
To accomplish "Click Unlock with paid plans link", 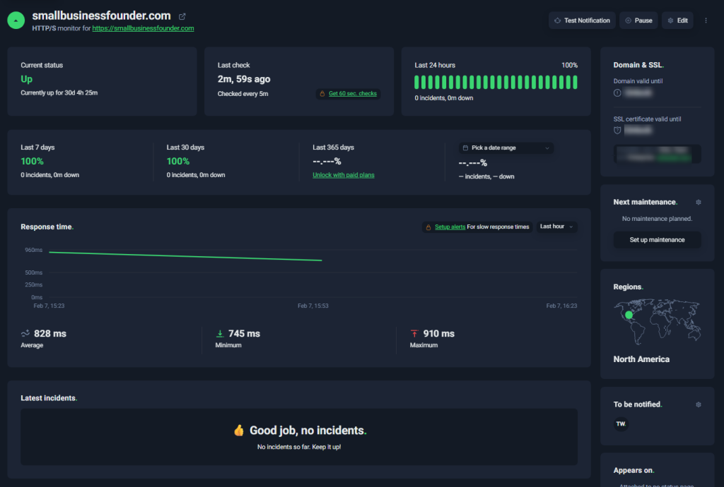I will click(x=344, y=175).
